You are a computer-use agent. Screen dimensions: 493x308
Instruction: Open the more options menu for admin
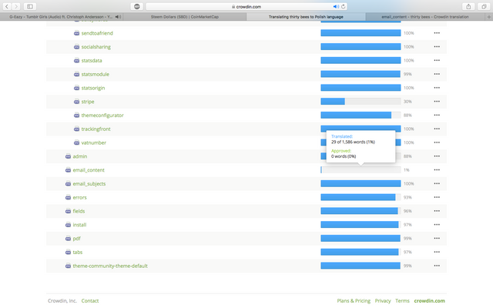click(x=437, y=156)
